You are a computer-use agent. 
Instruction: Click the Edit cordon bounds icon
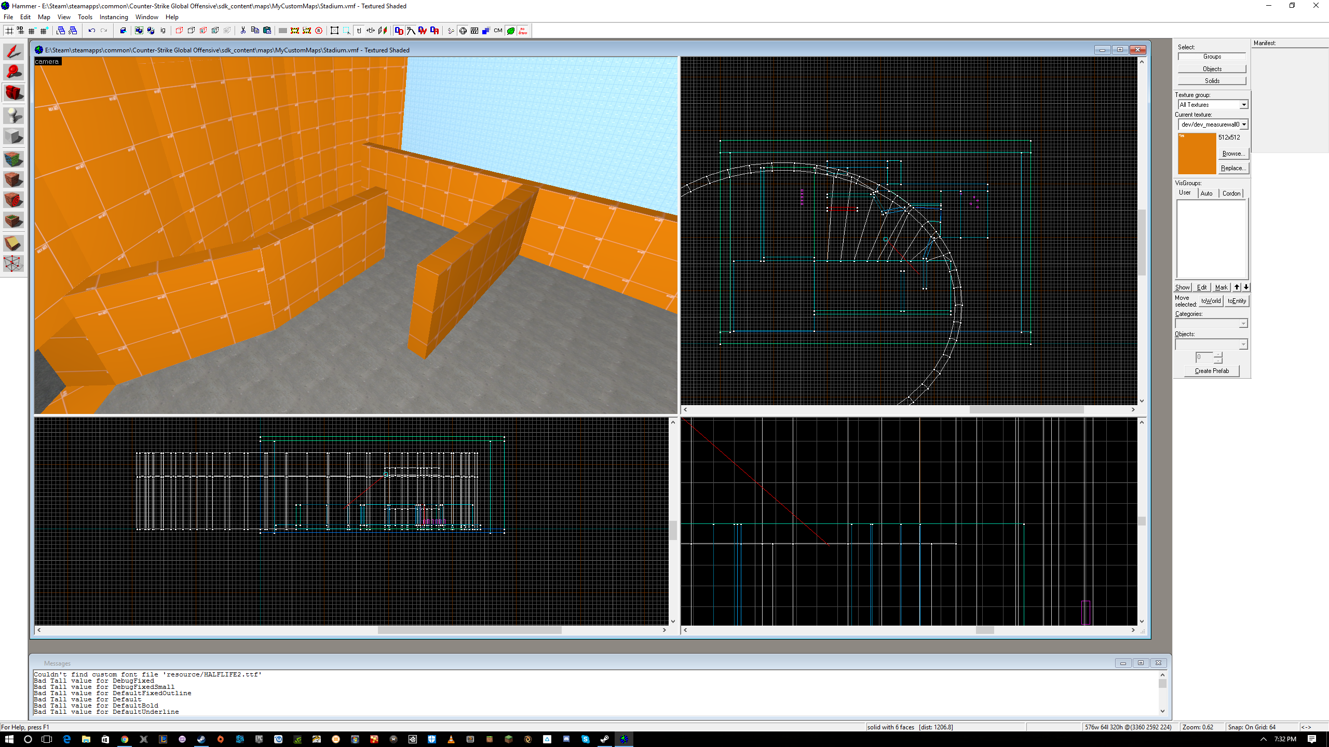[x=307, y=31]
